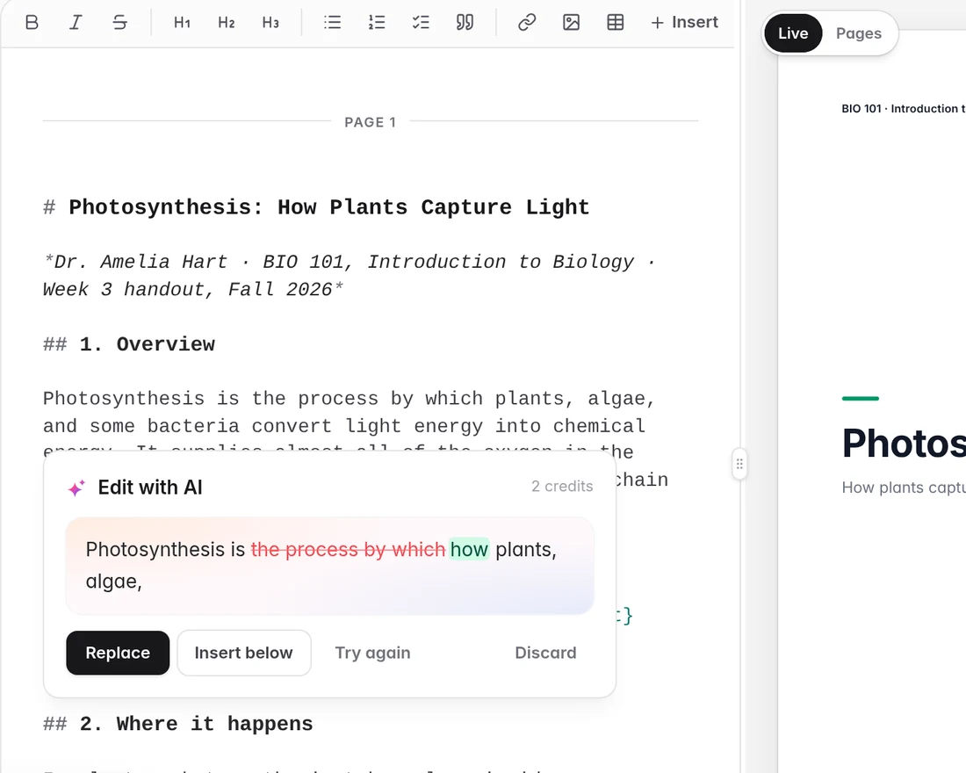Click Try again for AI edit
This screenshot has width=966, height=773.
[372, 653]
